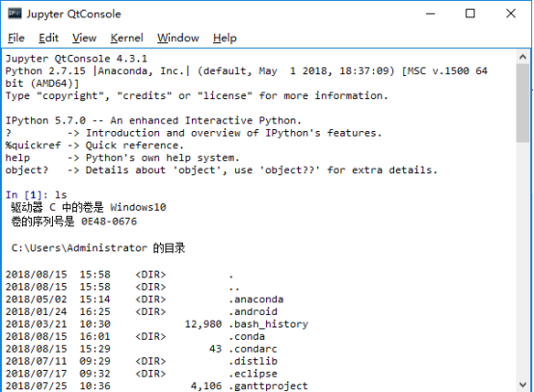Viewport: 534px width, 392px height.
Task: Maximize the Jupyter QtConsole window
Action: [470, 13]
